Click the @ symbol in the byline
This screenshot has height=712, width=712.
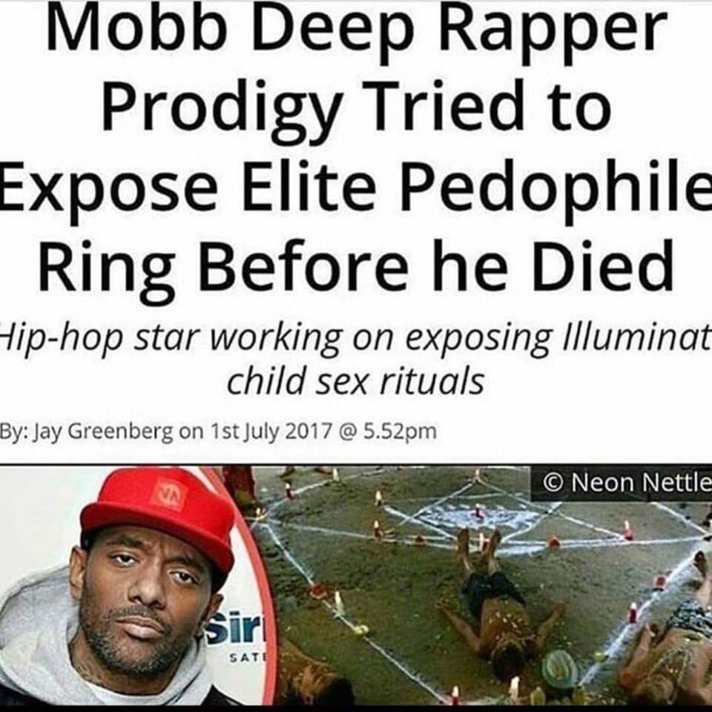click(x=347, y=432)
